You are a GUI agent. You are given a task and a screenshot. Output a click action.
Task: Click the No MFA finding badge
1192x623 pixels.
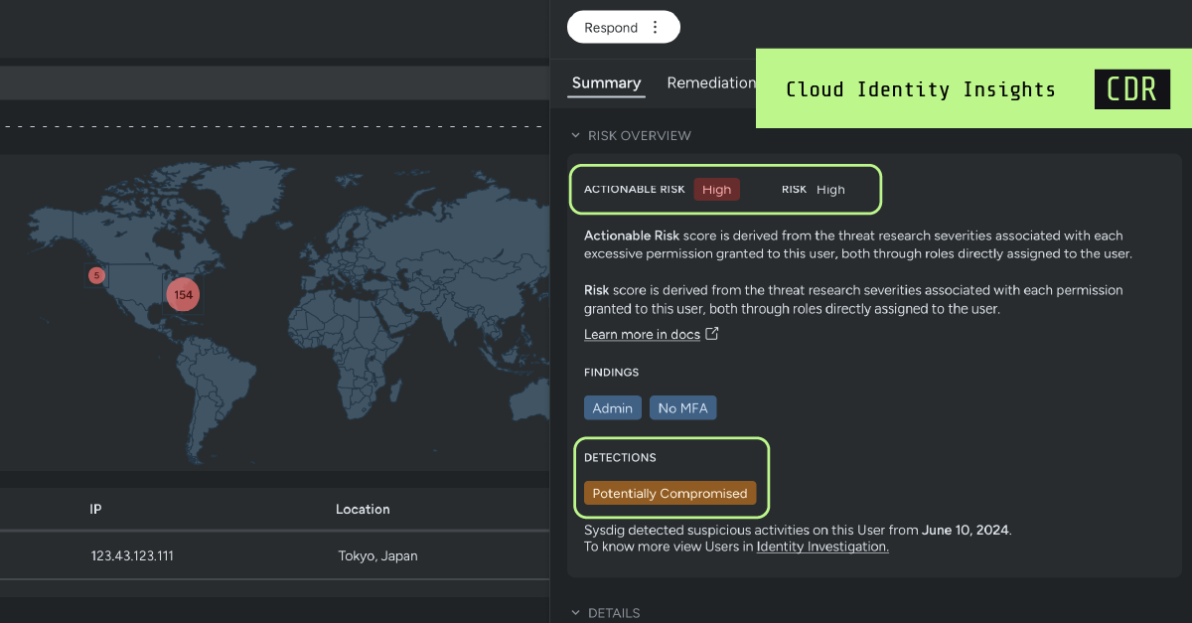(682, 407)
